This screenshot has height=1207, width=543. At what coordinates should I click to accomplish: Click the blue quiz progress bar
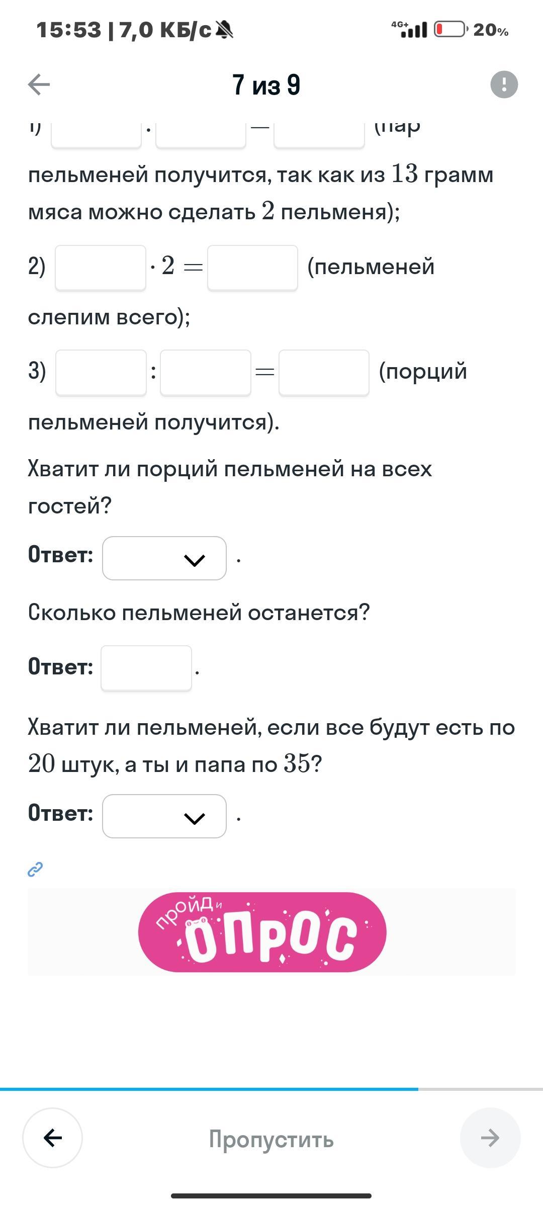pyautogui.click(x=209, y=1089)
